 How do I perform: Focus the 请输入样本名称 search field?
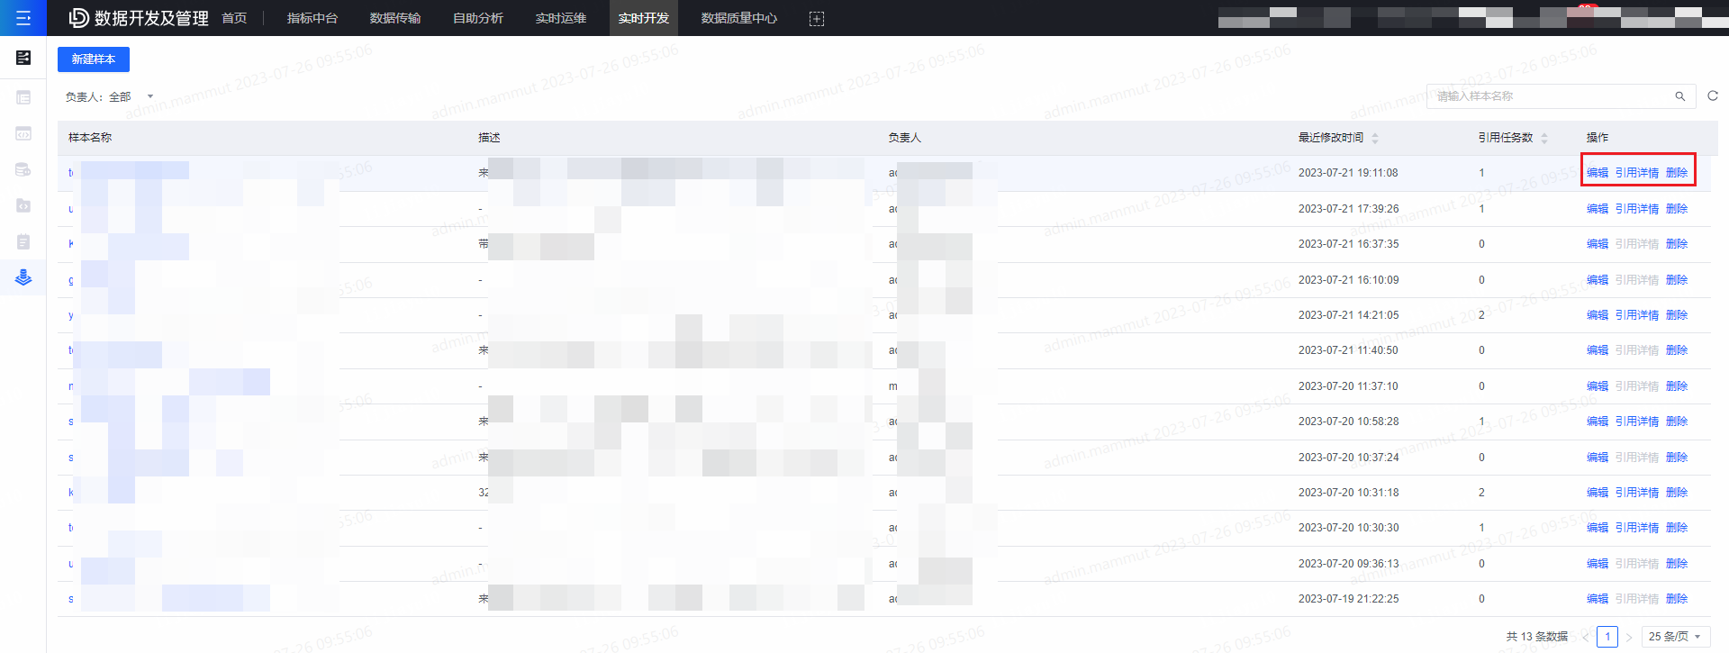(1562, 96)
